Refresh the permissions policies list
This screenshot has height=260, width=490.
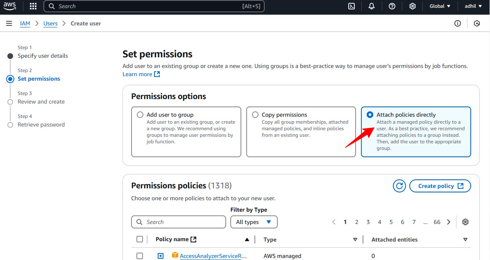(x=399, y=186)
